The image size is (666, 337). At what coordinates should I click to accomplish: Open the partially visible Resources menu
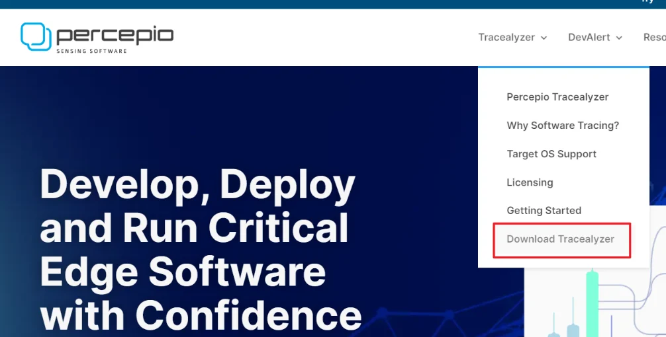[654, 37]
